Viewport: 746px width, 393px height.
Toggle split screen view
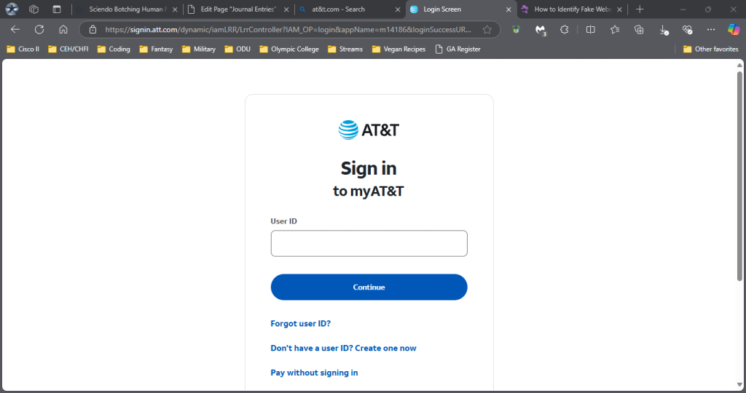pos(590,29)
